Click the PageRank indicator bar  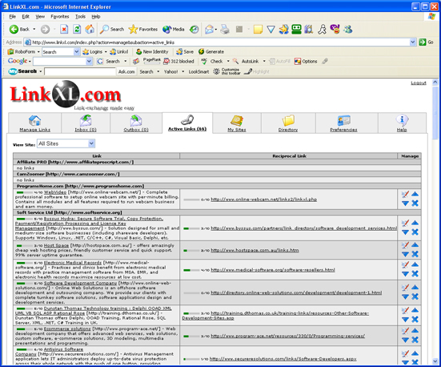(152, 61)
